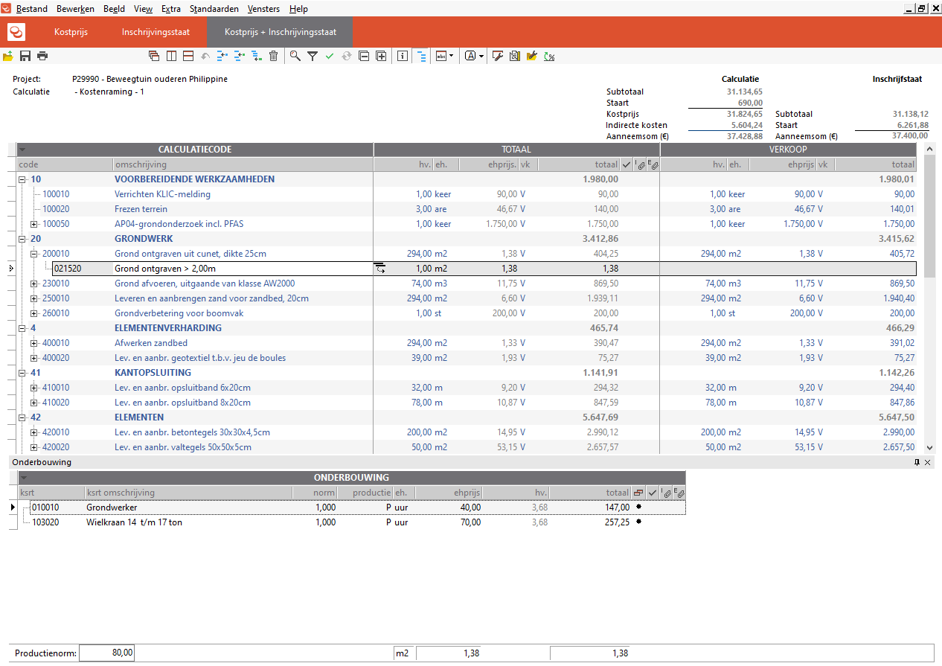Expand row 100050 AP04-grondonderzoek
Image resolution: width=942 pixels, height=666 pixels.
(34, 224)
